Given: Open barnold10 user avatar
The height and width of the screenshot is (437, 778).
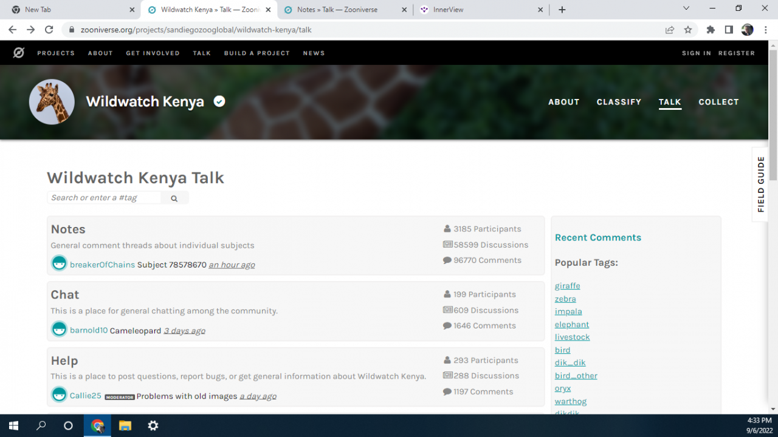Looking at the screenshot, I should pyautogui.click(x=59, y=329).
